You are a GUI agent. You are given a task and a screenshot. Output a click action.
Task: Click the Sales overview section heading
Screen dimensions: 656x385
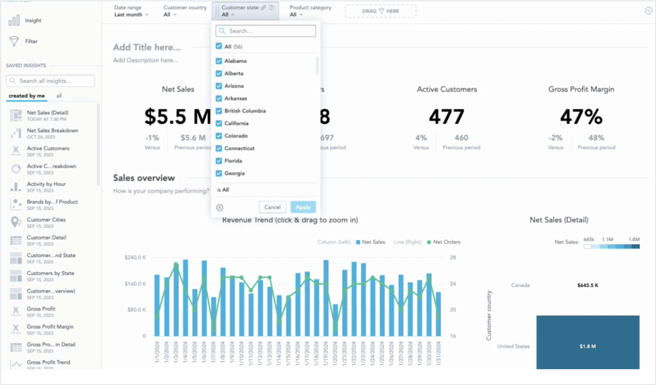tap(144, 178)
